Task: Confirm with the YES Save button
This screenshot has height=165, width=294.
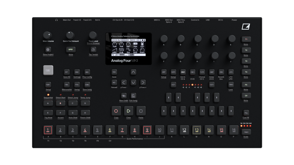Action: pyautogui.click(x=114, y=72)
